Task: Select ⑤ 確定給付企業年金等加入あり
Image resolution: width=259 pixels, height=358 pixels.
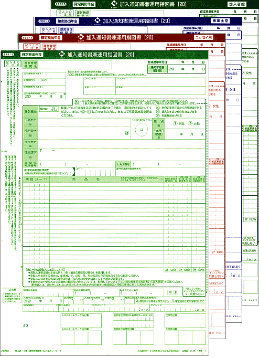Action: [188, 301]
